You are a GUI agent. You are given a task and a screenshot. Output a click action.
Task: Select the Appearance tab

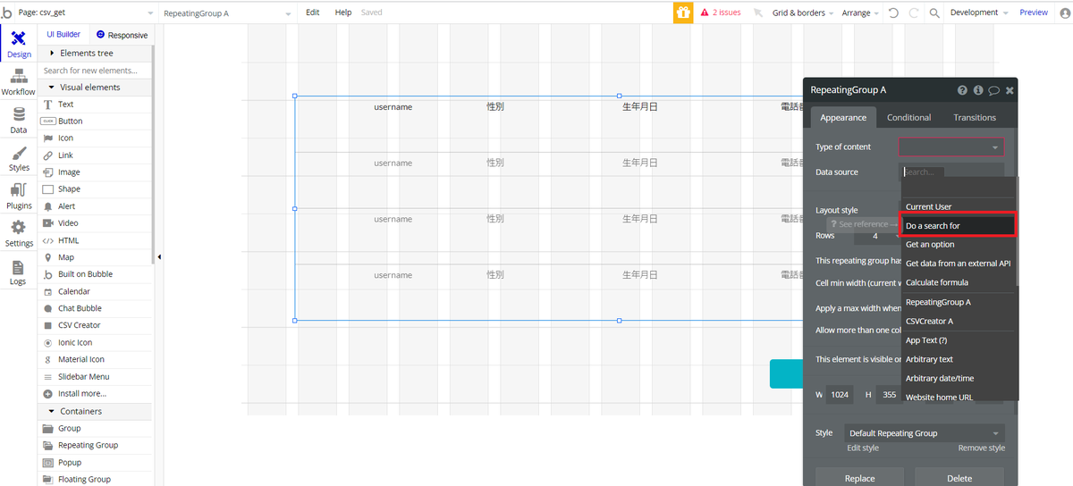tap(843, 117)
